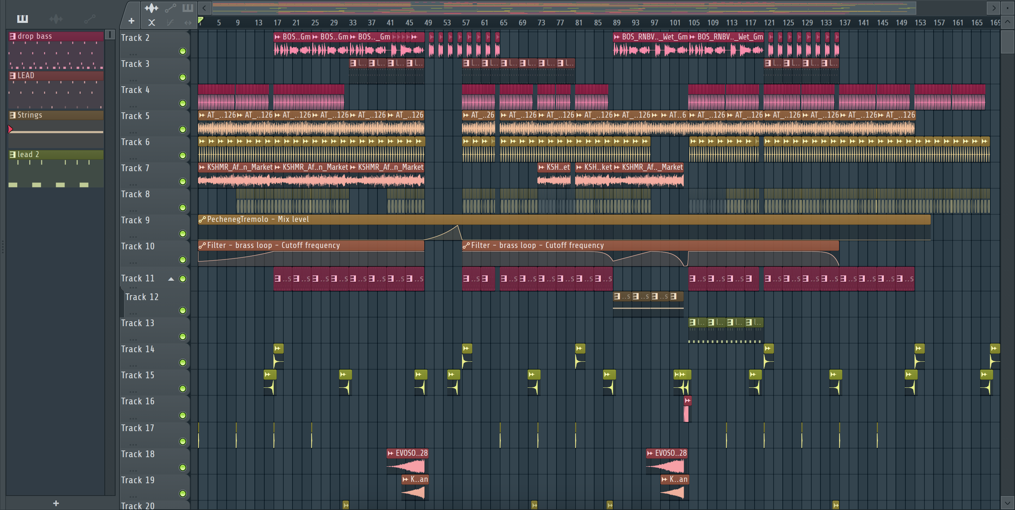Click the pattern icon on LEAD
This screenshot has height=510, width=1015.
click(13, 75)
